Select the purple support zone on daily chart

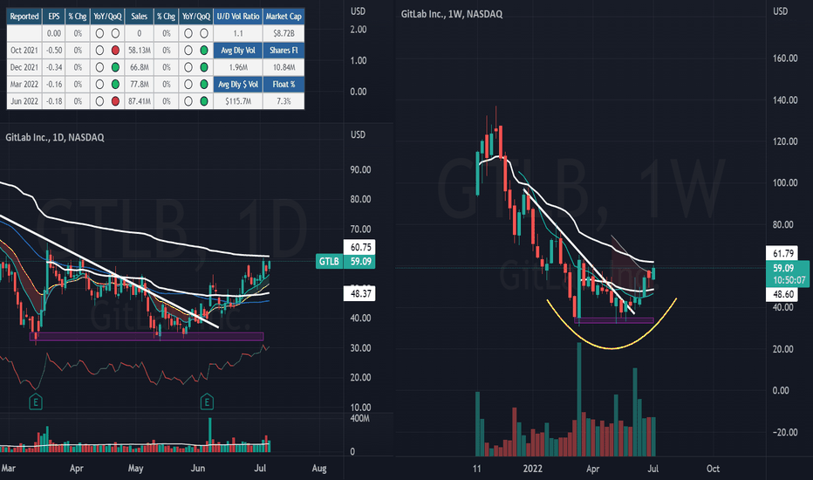[x=147, y=336]
